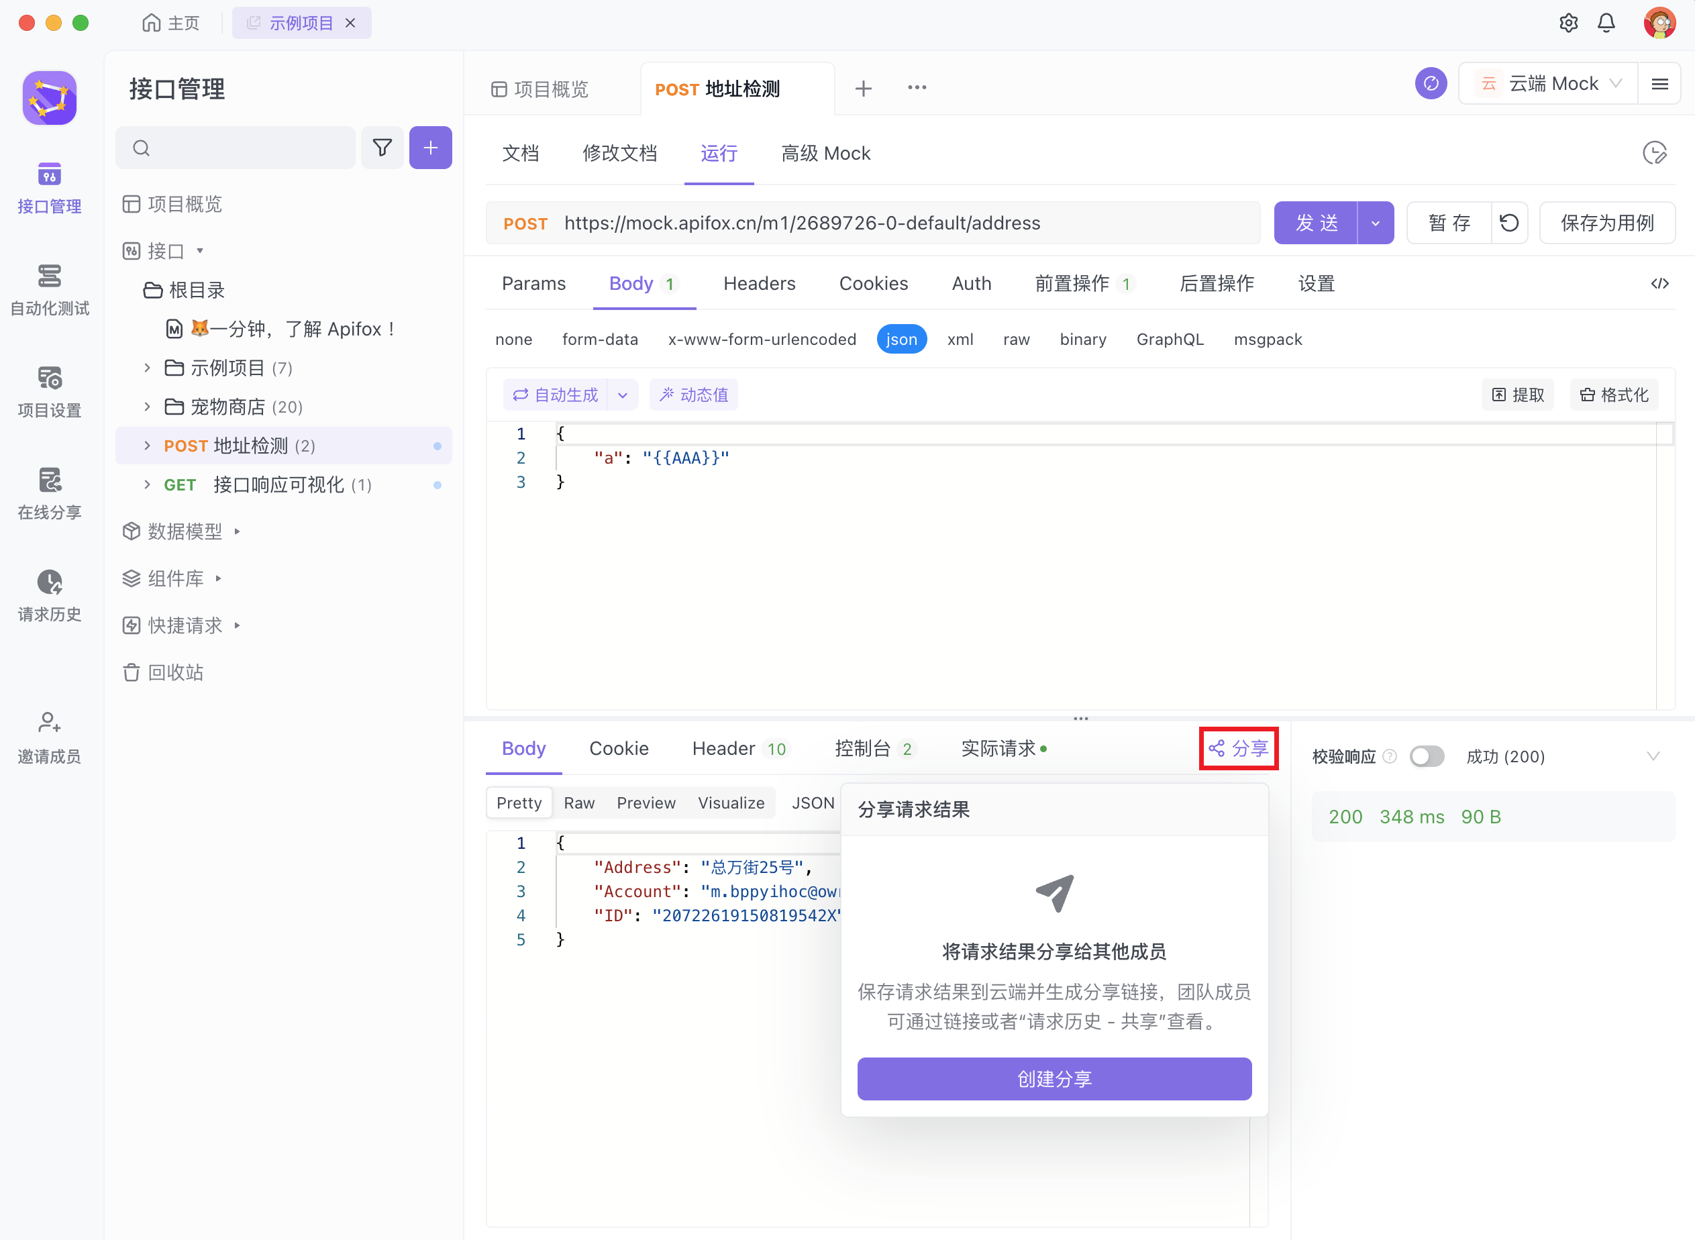Open the 控制台 response tab
Image resolution: width=1695 pixels, height=1240 pixels.
point(862,748)
